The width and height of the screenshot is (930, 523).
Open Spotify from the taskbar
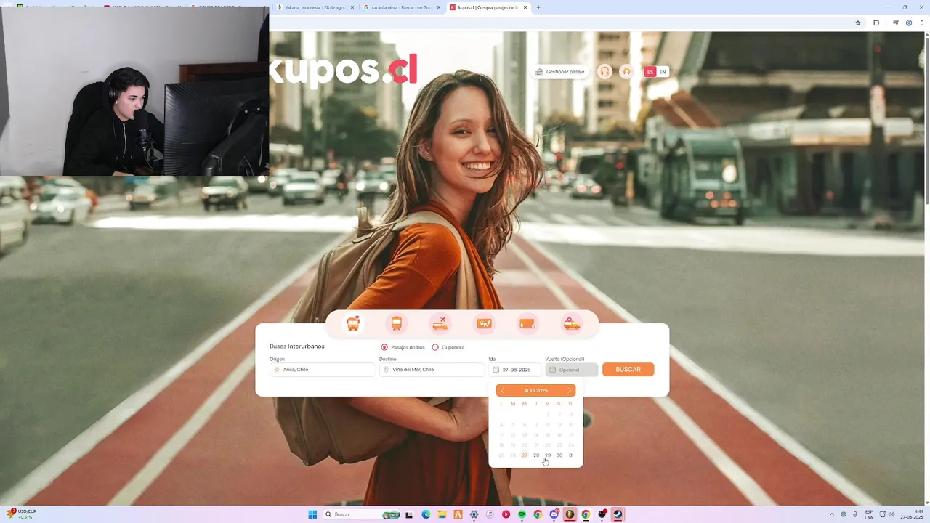[522, 514]
